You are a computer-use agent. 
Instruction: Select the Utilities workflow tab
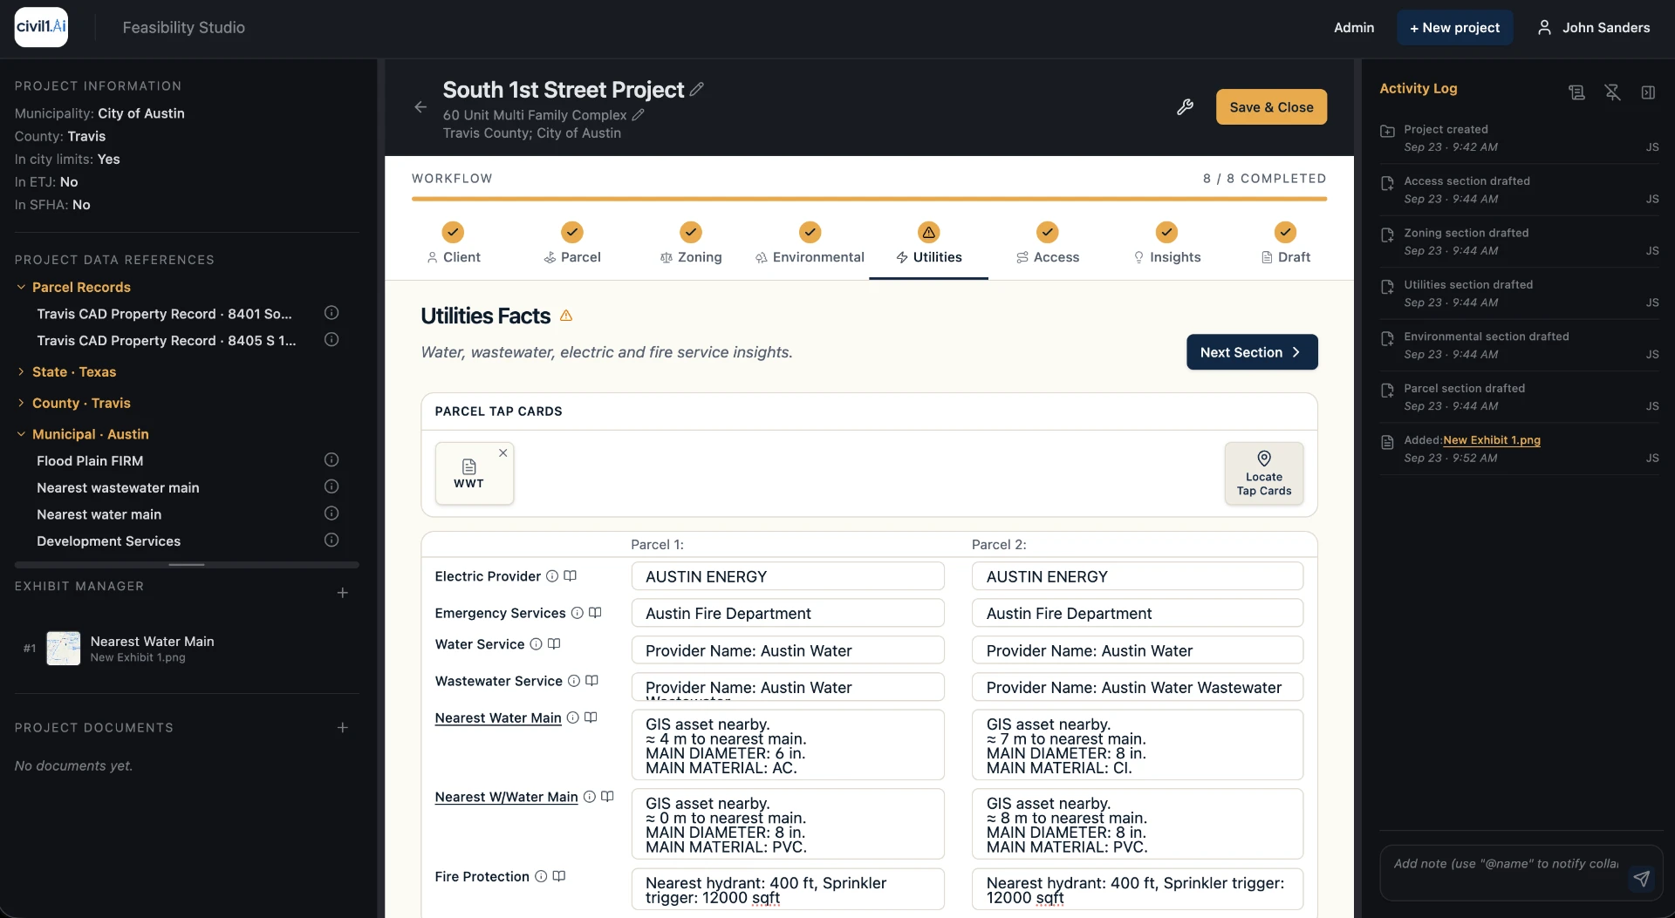[x=928, y=244]
